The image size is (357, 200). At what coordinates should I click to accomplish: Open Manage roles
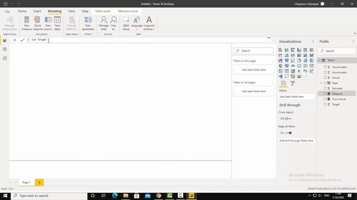point(104,23)
